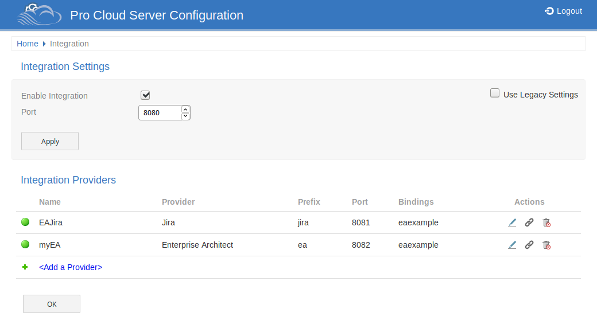The height and width of the screenshot is (332, 597).
Task: Log out using the Logout link
Action: coord(563,11)
